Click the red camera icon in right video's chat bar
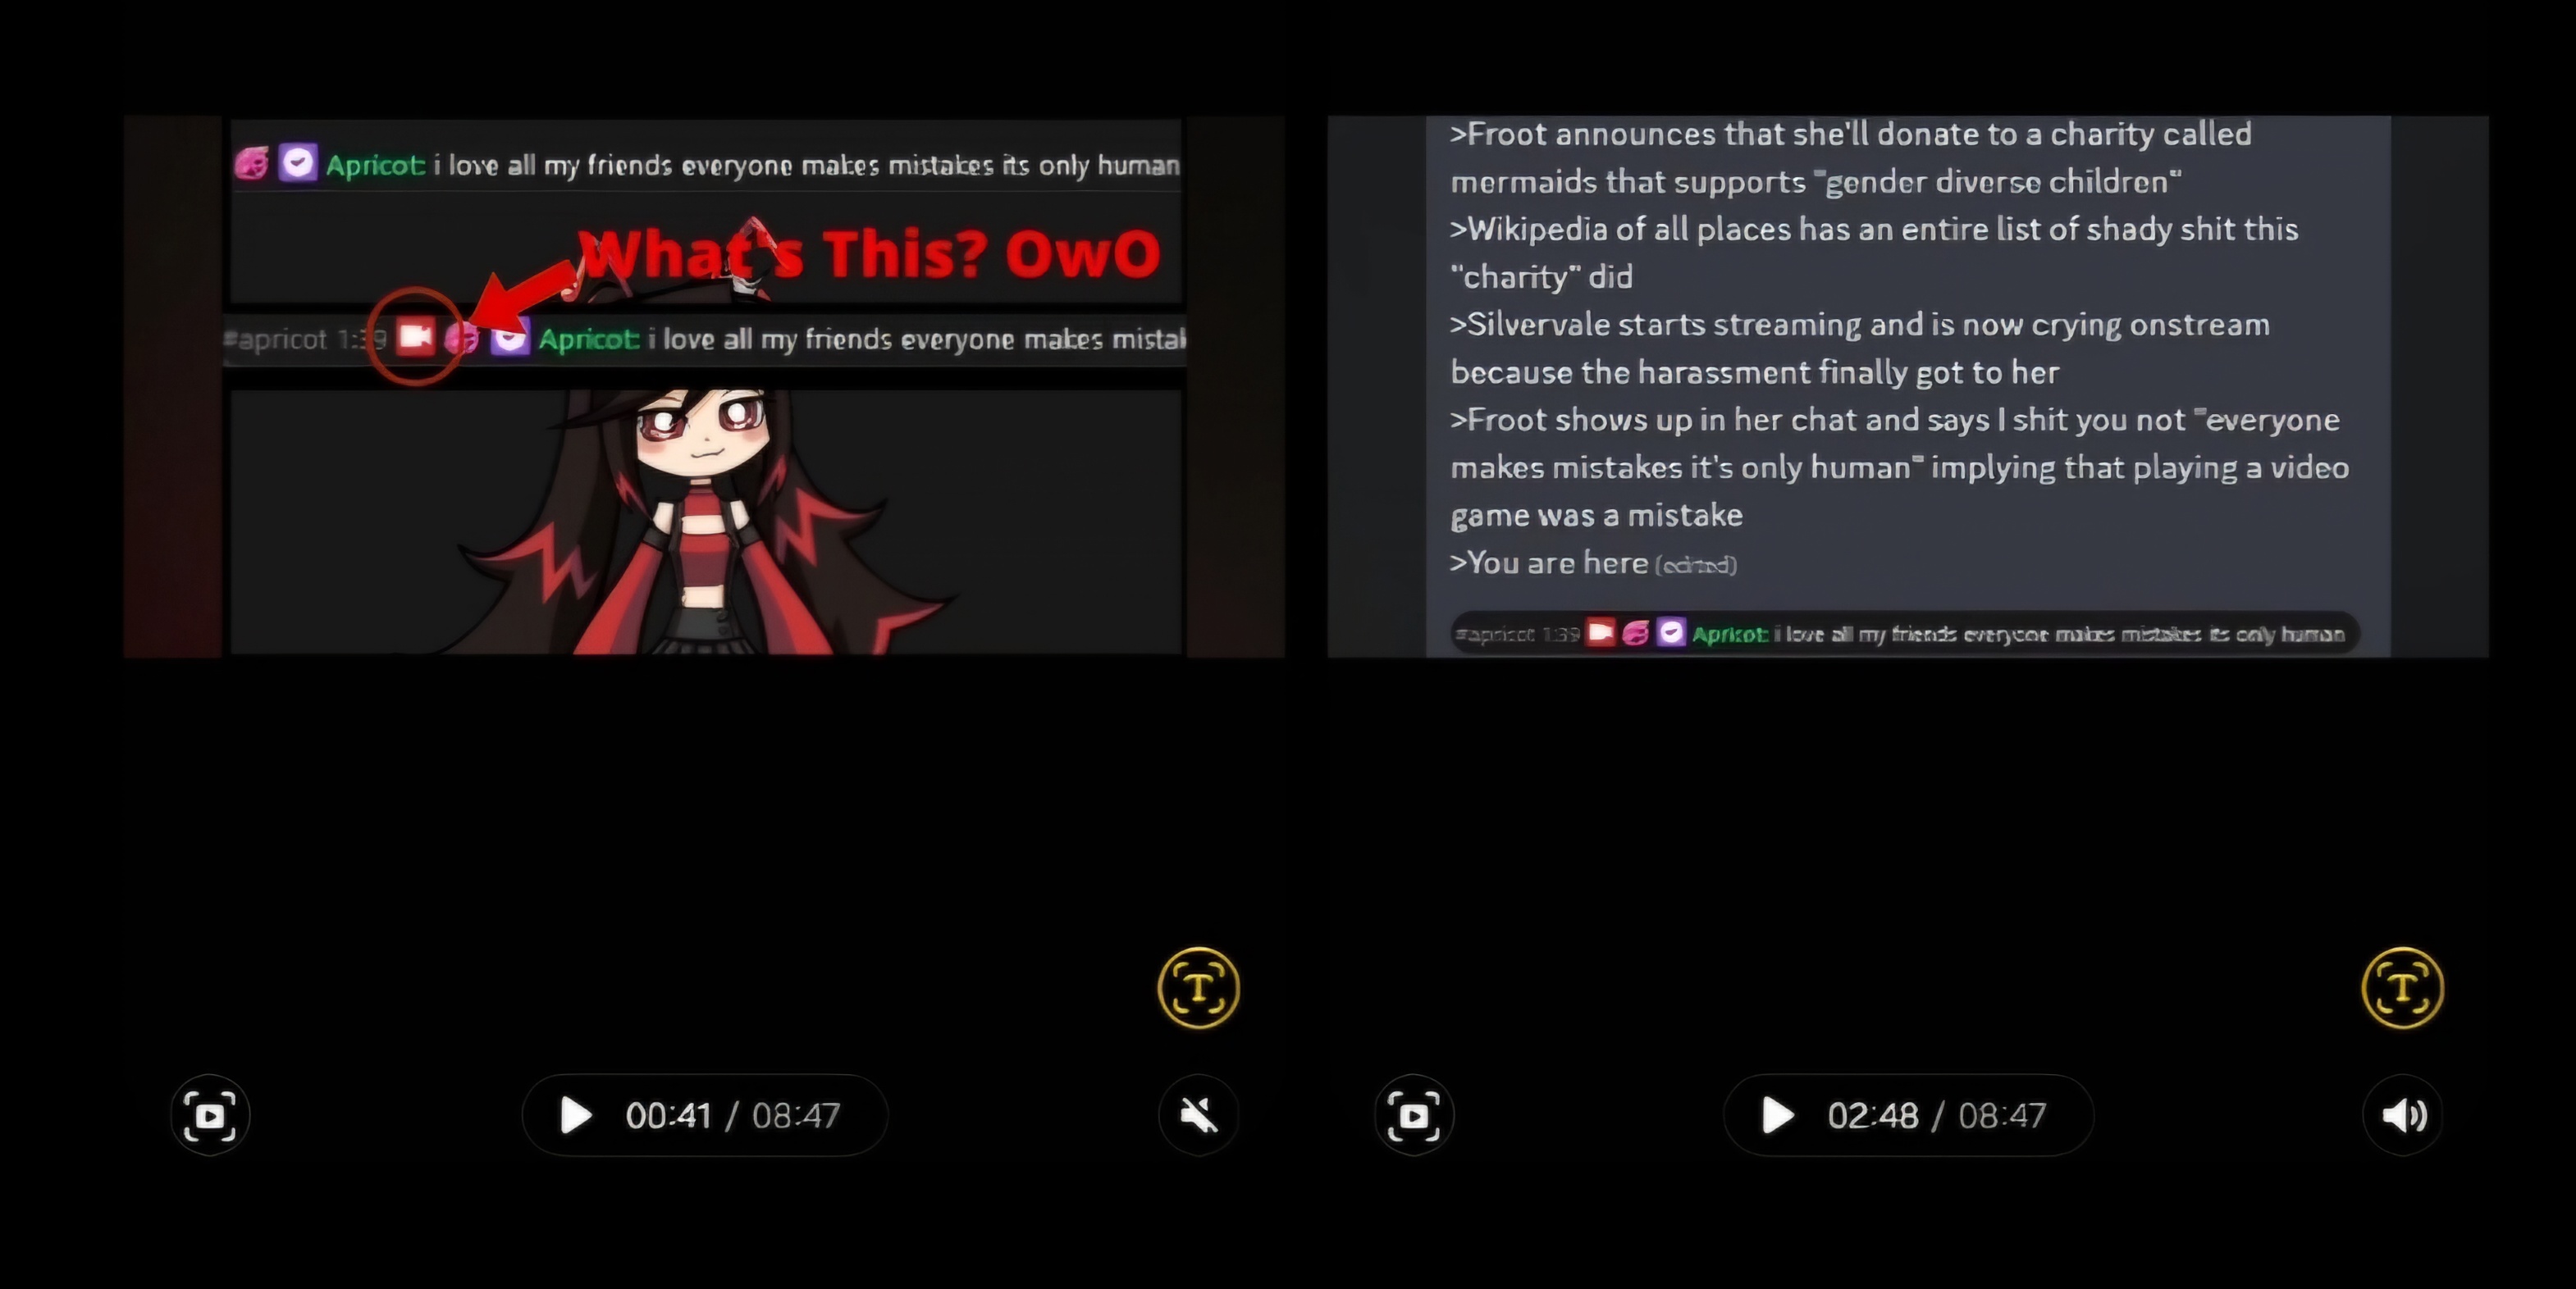 (1600, 631)
